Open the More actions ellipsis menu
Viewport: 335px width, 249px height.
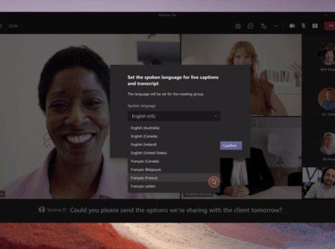[276, 26]
